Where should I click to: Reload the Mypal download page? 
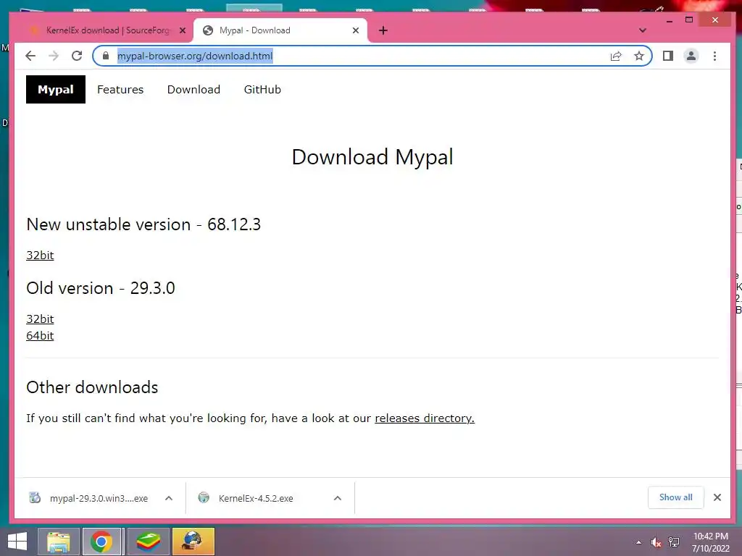point(77,56)
